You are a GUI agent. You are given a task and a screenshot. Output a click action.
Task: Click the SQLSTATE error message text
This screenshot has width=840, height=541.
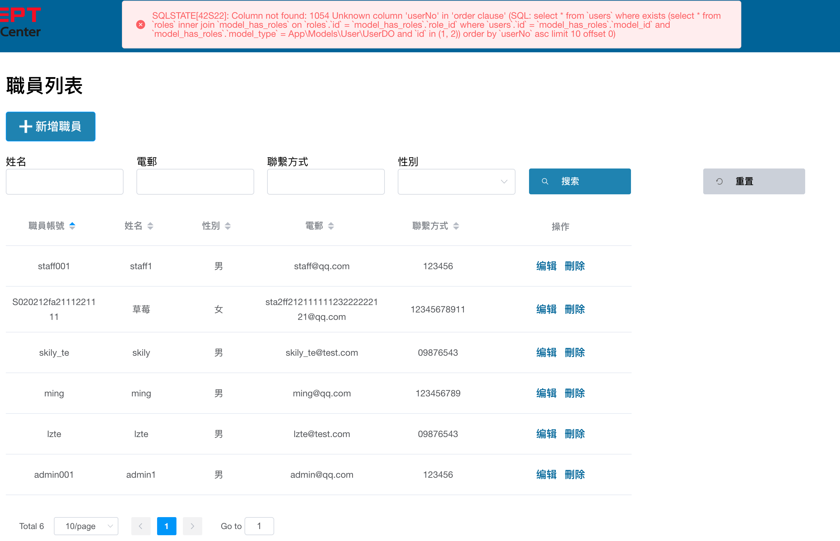[436, 25]
